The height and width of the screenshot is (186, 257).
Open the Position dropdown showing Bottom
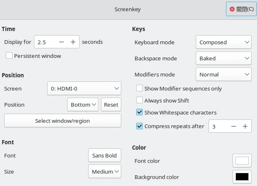tap(83, 105)
